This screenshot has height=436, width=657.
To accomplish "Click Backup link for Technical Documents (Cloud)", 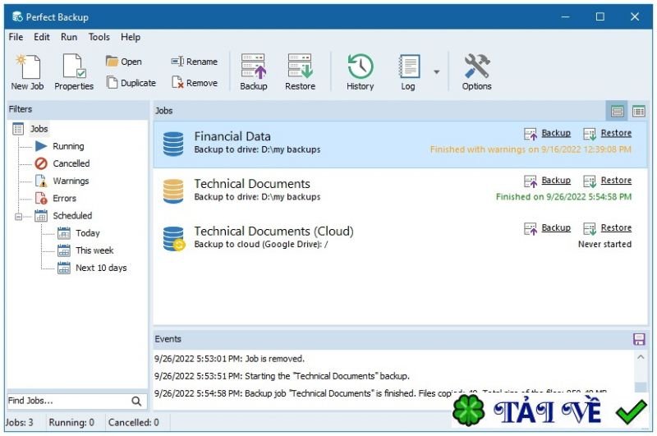I will pyautogui.click(x=556, y=227).
